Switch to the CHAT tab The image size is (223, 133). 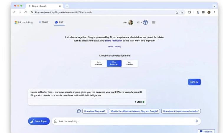click(x=59, y=22)
